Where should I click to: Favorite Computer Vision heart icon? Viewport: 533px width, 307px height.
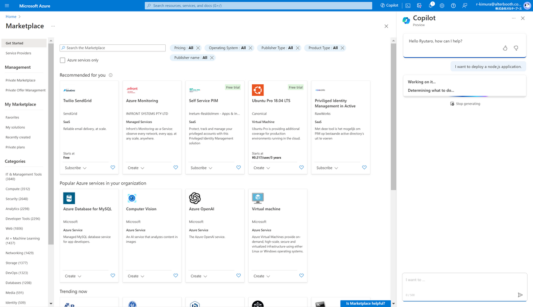click(x=176, y=276)
